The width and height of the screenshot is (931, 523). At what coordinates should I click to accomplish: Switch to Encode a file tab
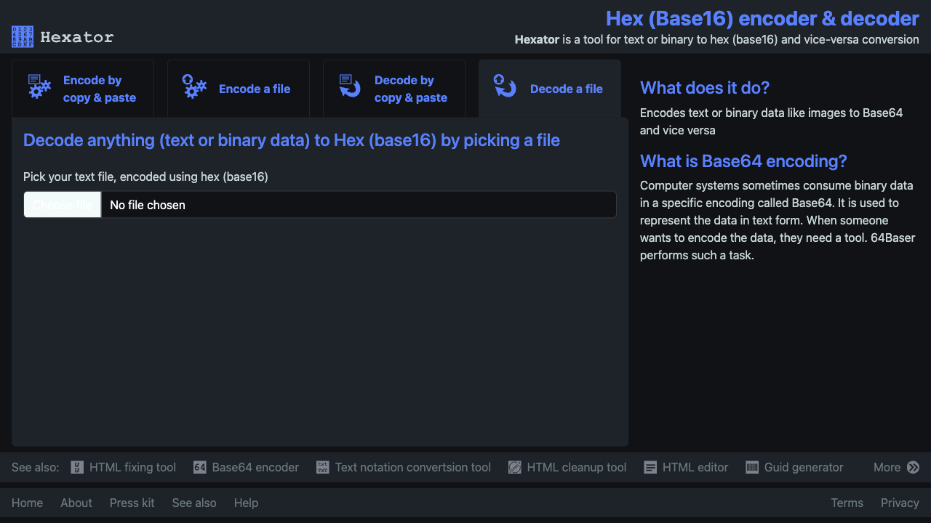click(x=239, y=89)
